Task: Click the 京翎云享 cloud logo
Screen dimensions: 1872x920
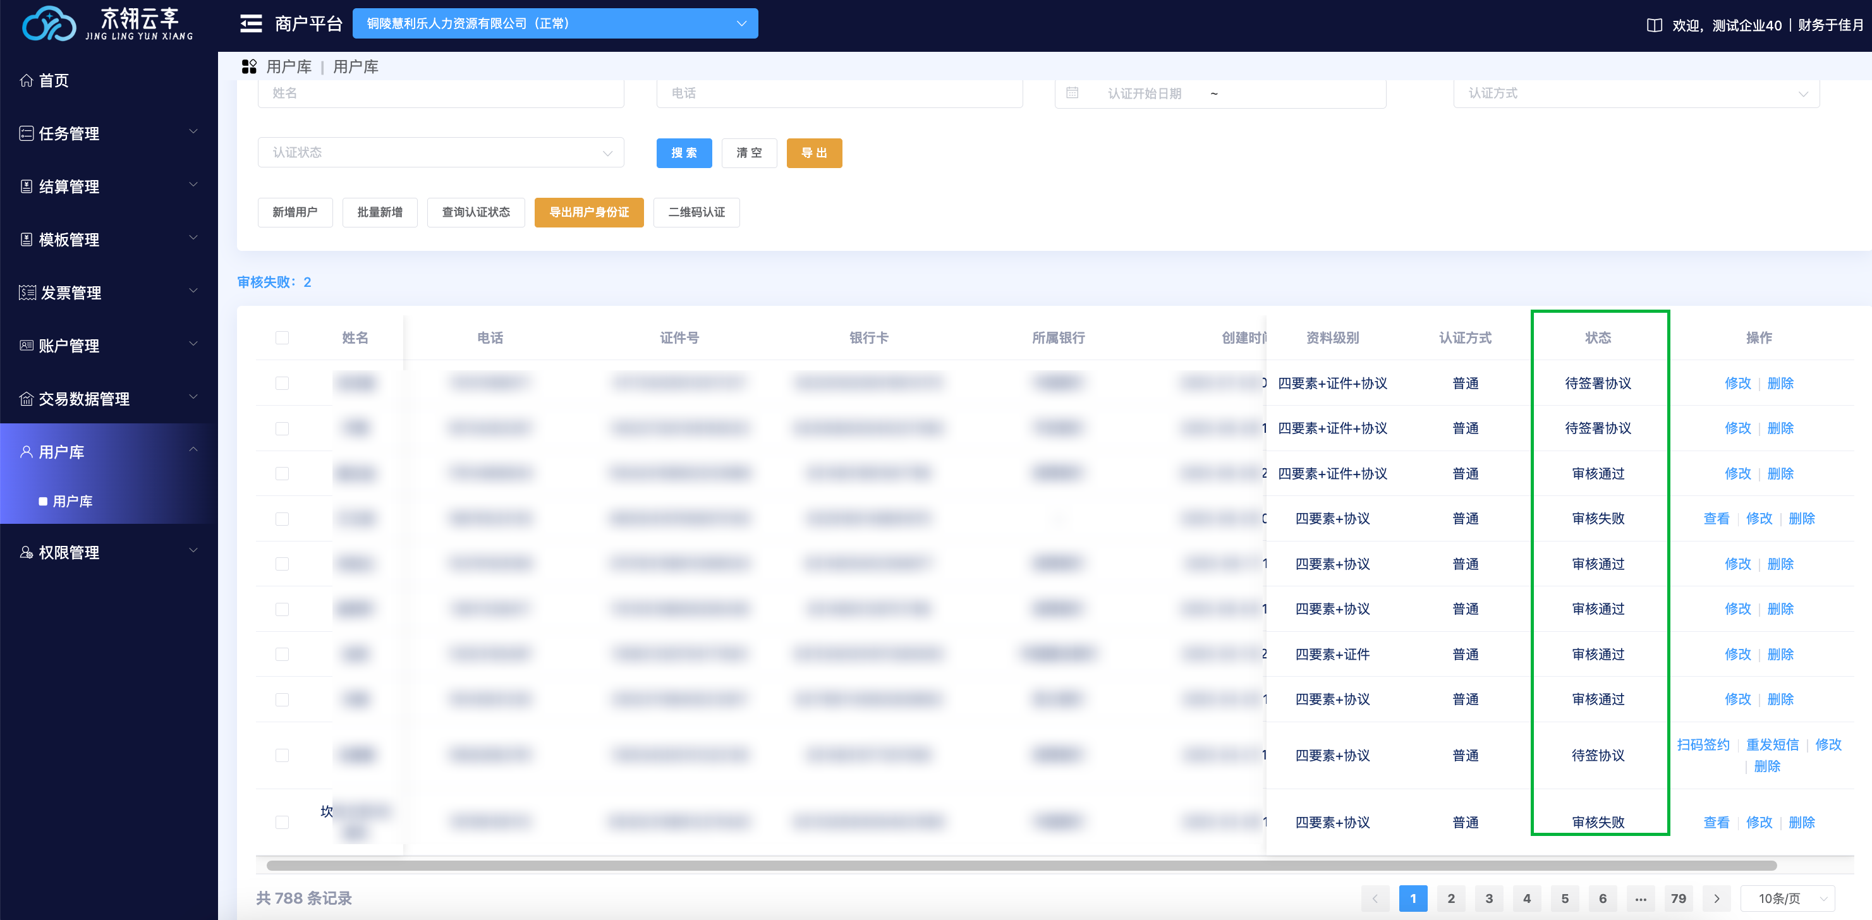Action: click(x=49, y=24)
